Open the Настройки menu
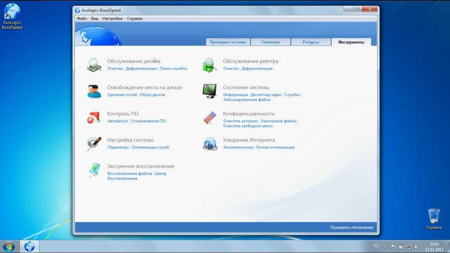This screenshot has height=253, width=450. click(112, 19)
